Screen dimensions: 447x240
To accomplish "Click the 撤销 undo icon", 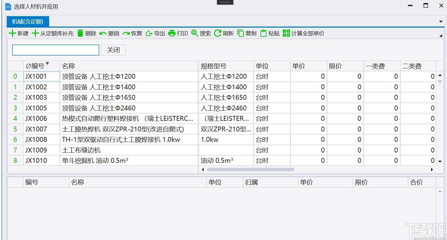I will (103, 34).
